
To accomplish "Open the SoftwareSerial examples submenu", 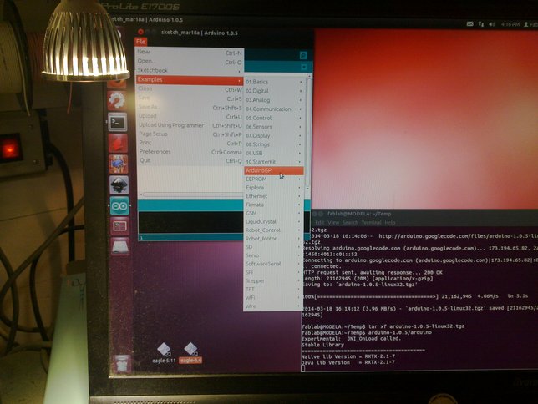I will tap(273, 264).
